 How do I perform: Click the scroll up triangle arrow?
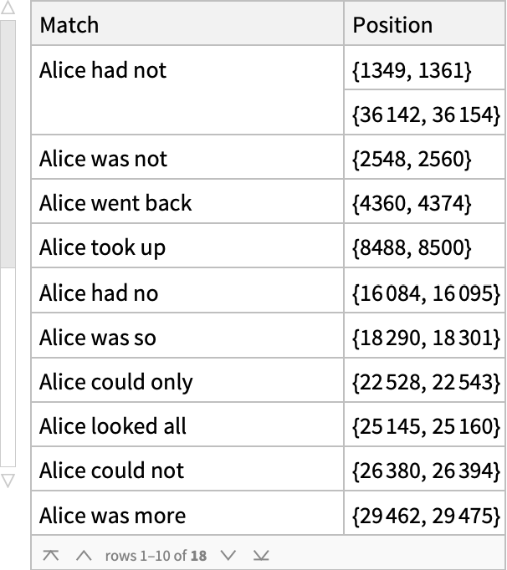(x=8, y=9)
